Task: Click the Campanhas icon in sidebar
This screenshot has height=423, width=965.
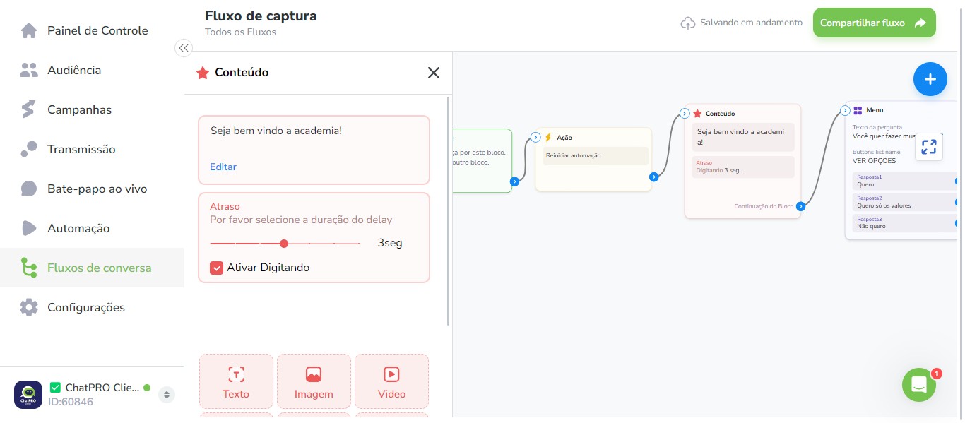Action: click(28, 109)
